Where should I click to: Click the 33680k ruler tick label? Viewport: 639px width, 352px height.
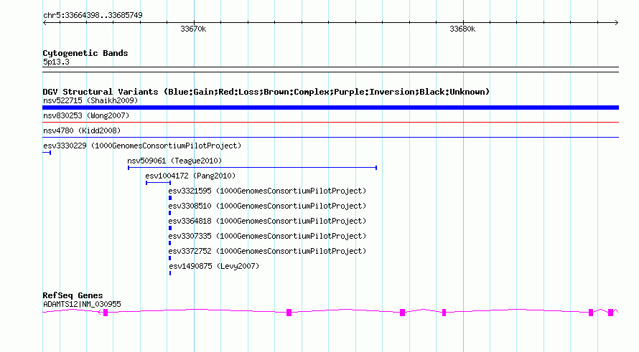tap(462, 29)
